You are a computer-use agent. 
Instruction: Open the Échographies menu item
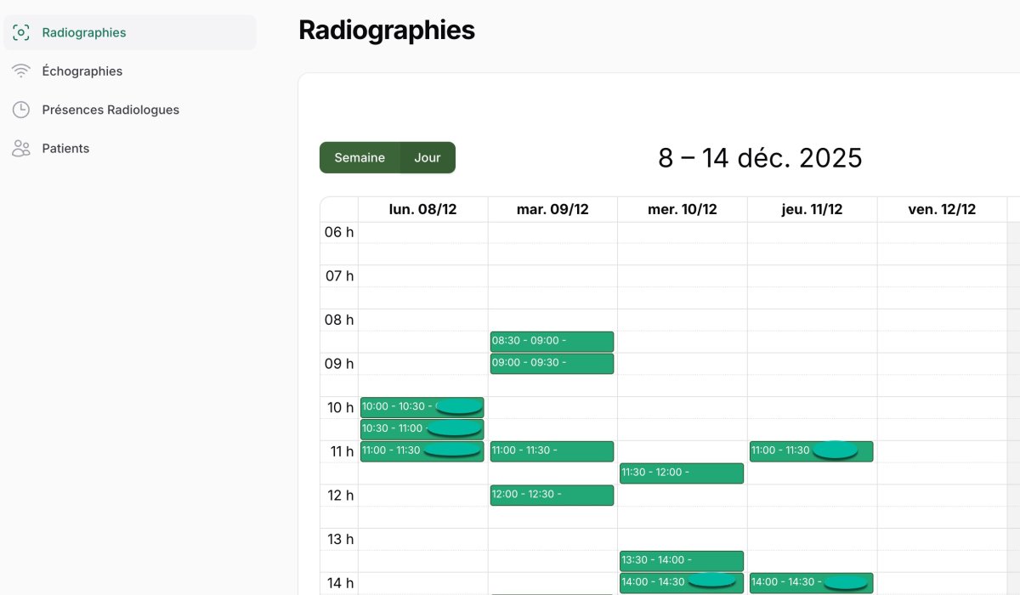coord(82,71)
